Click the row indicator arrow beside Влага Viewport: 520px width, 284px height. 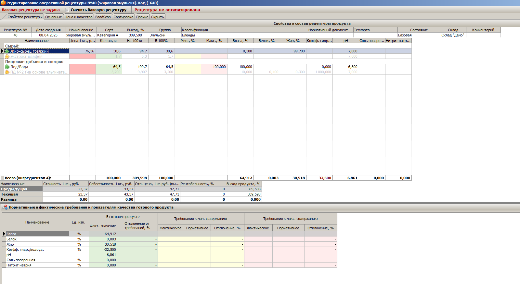point(4,234)
